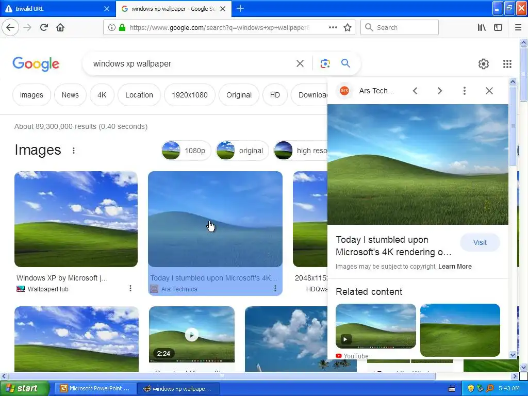Select the original image suggestion chip
The width and height of the screenshot is (528, 396).
[242, 151]
